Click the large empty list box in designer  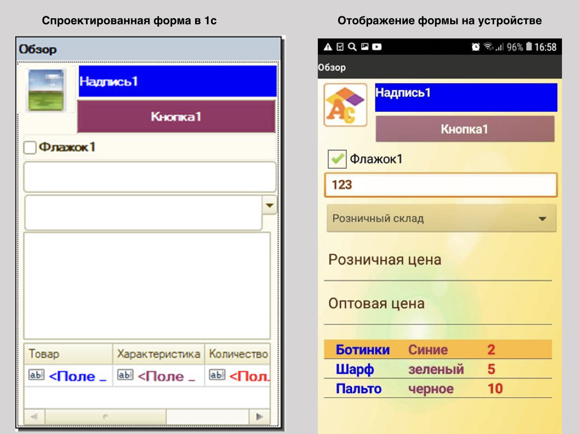point(147,285)
